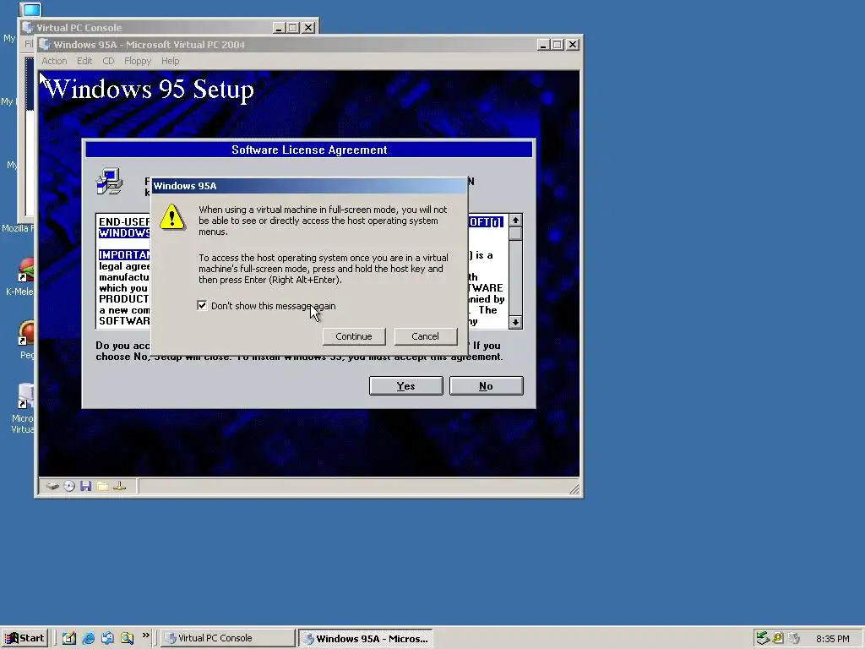Switch to Virtual PC Console taskbar button
The height and width of the screenshot is (649, 865).
click(228, 638)
